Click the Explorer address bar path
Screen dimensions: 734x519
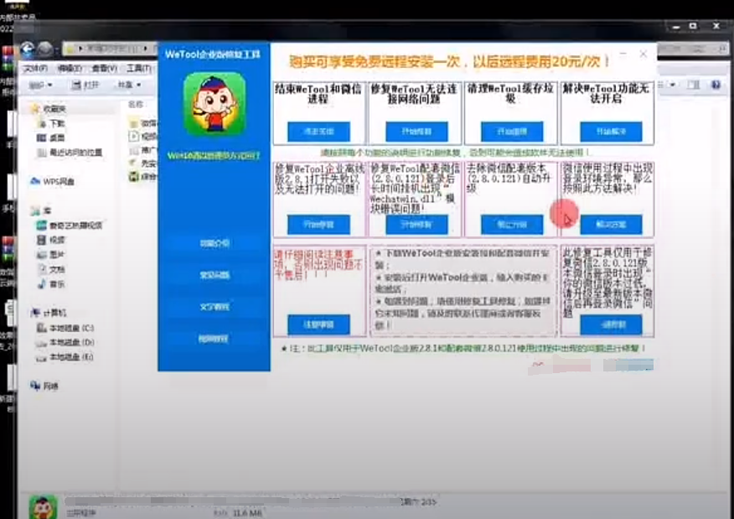110,49
